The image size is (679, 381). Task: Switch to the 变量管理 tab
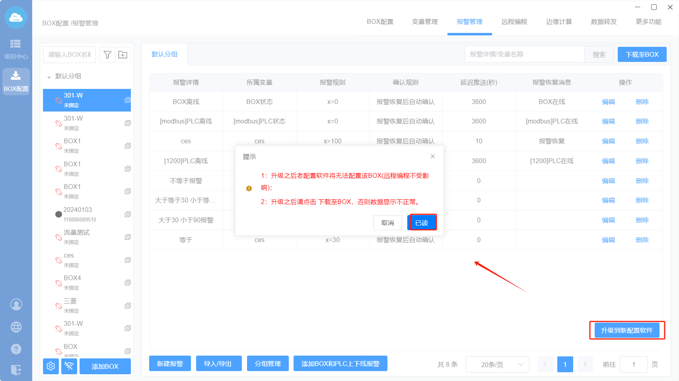(x=424, y=22)
